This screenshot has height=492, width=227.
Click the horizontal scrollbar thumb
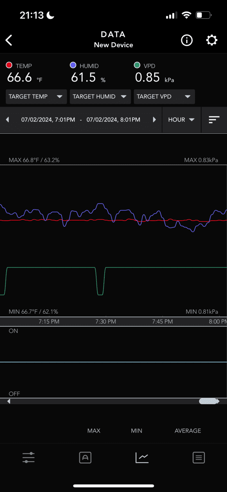[208, 401]
